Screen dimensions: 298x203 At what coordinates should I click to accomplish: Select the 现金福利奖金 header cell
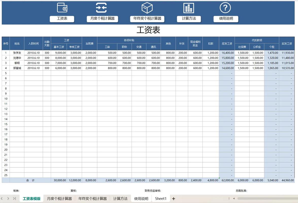tap(195, 44)
